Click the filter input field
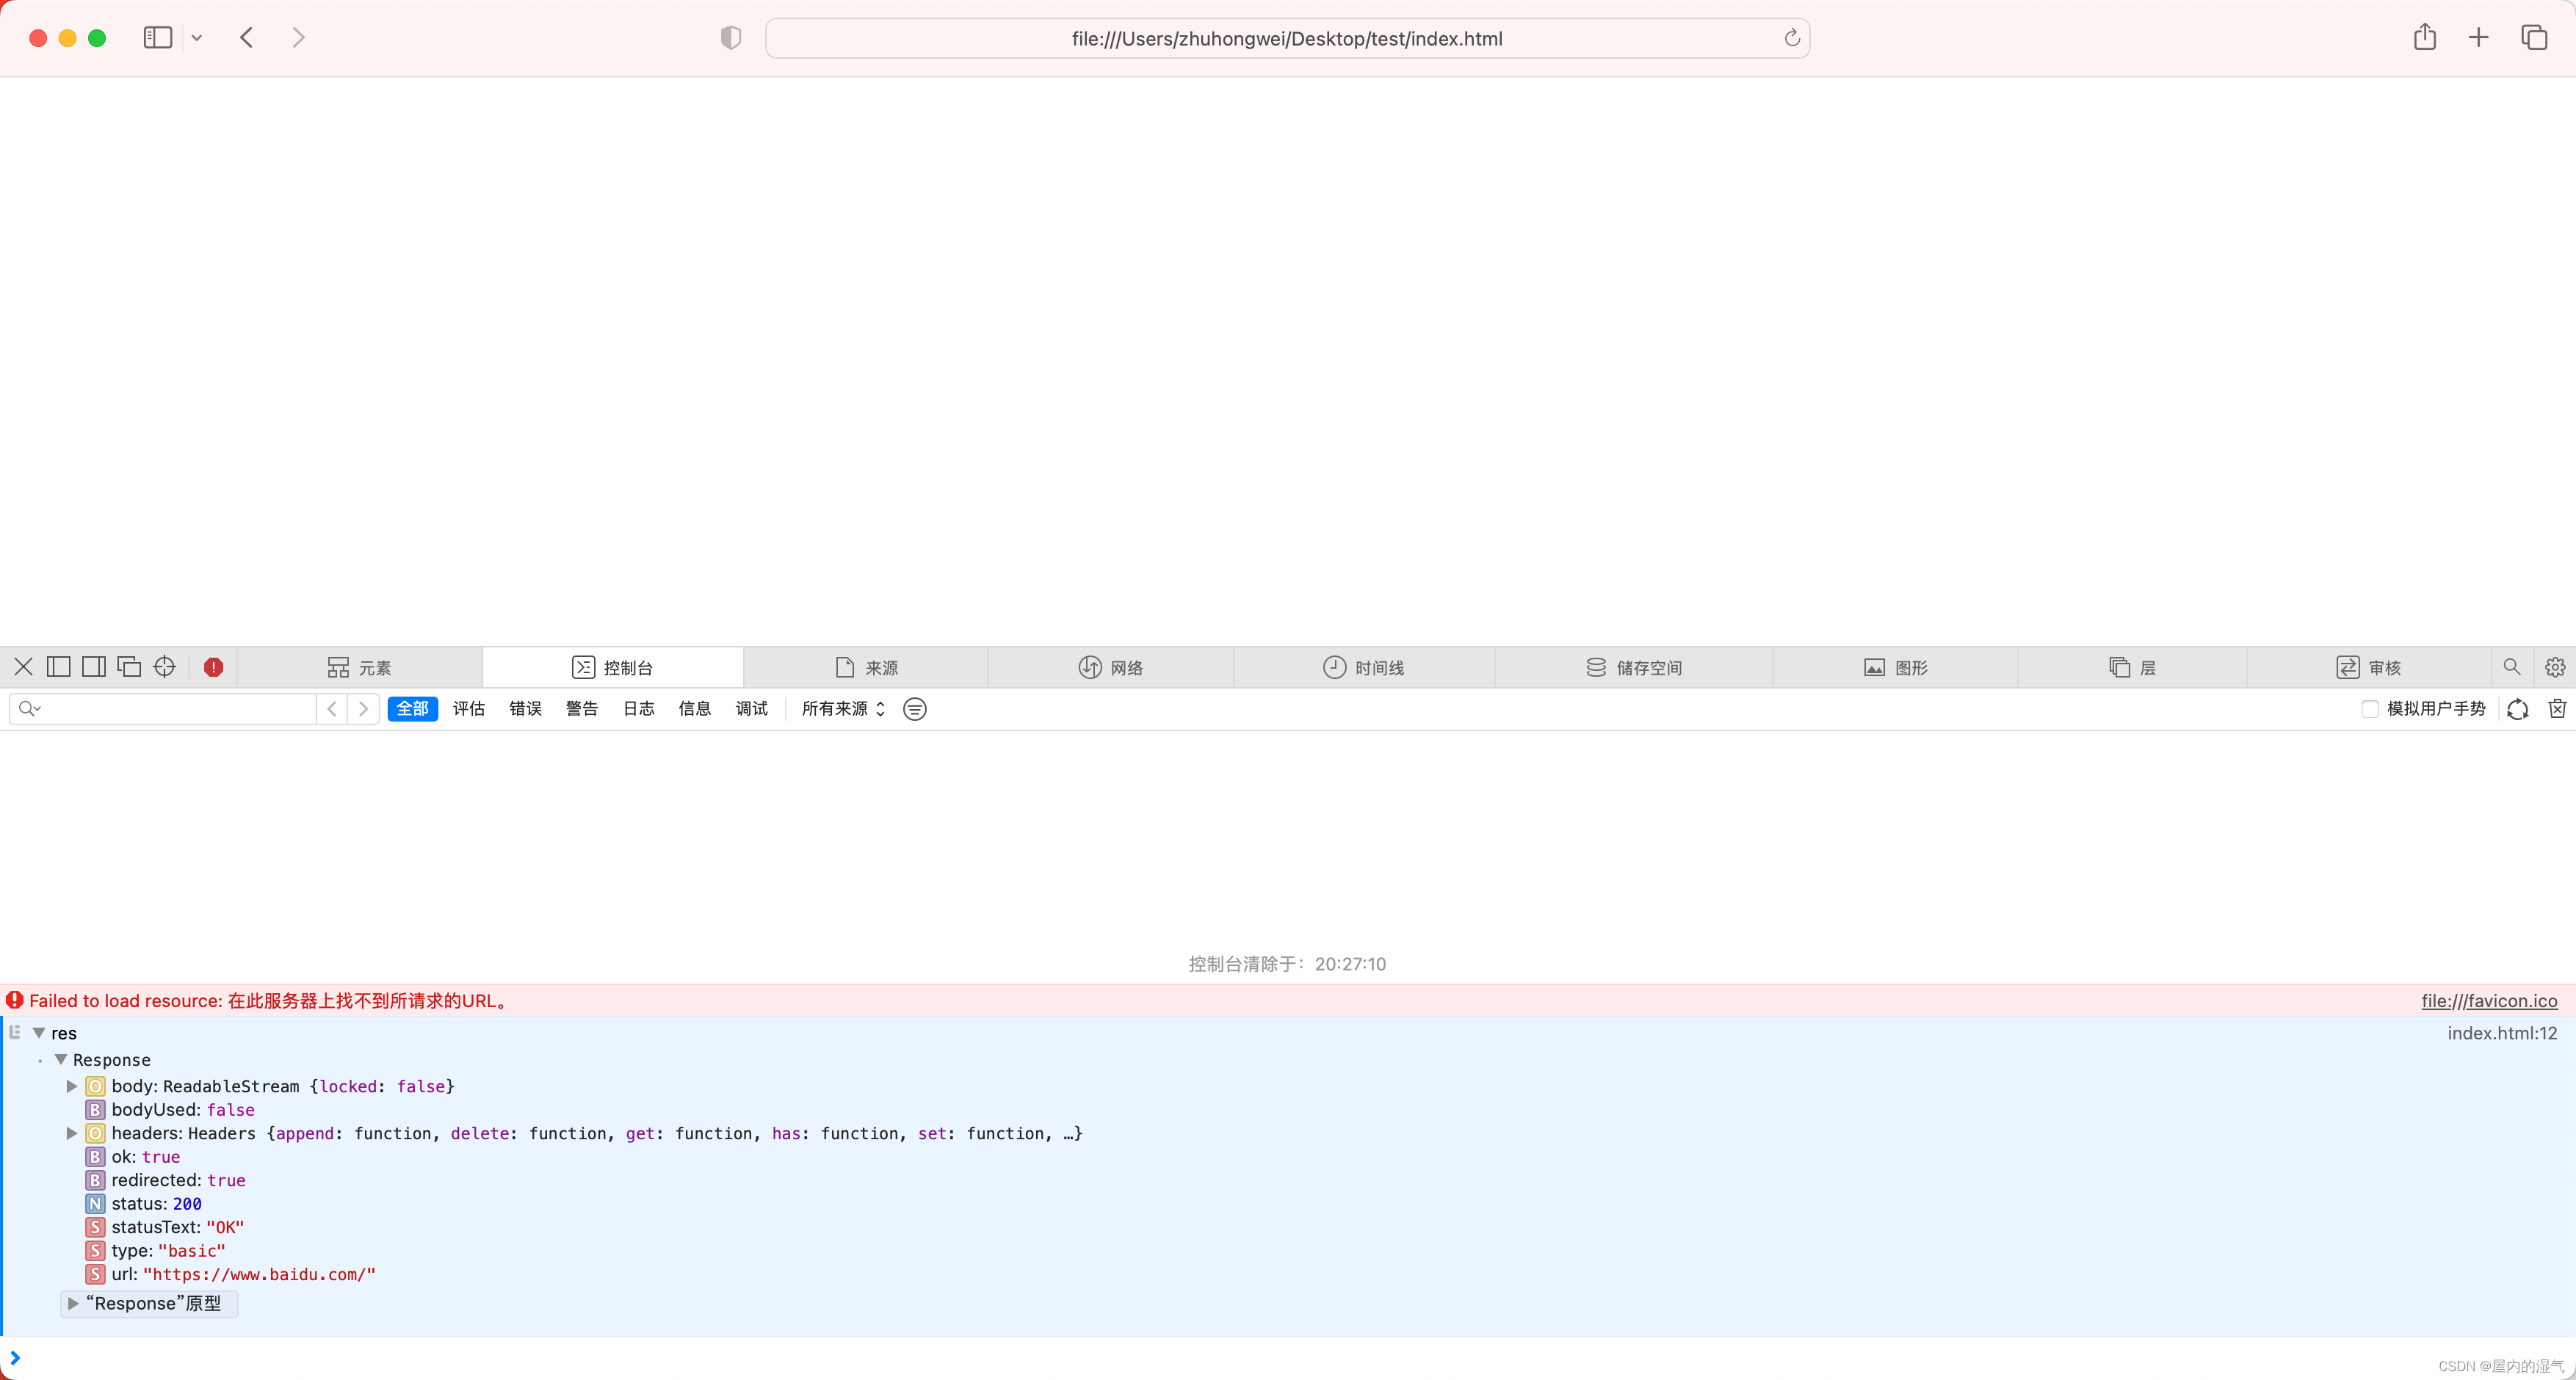 tap(164, 709)
